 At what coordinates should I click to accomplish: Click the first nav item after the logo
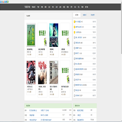tap(34, 7)
